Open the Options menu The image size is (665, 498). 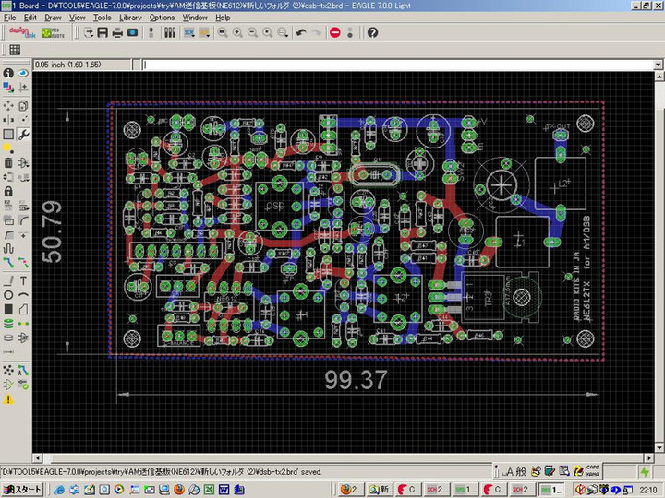coord(162,18)
